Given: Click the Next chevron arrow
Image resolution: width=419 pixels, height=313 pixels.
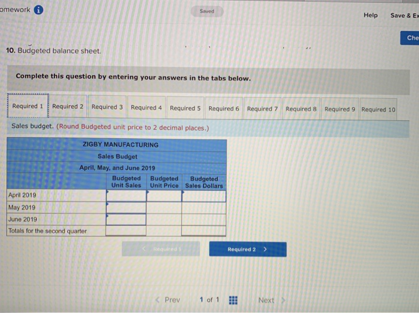Looking at the screenshot, I should 283,300.
